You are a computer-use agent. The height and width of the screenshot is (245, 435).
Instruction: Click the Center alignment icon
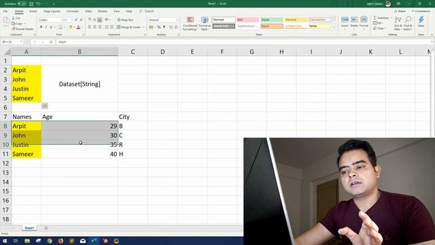pos(94,27)
